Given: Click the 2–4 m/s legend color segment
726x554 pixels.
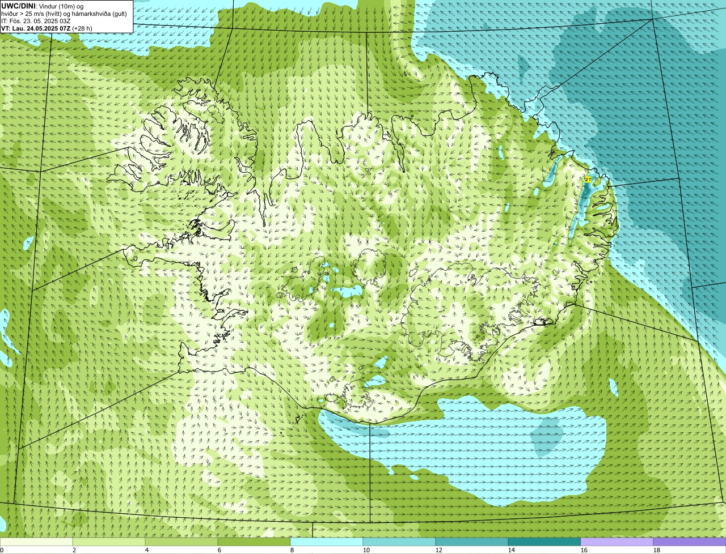Looking at the screenshot, I should tap(109, 542).
